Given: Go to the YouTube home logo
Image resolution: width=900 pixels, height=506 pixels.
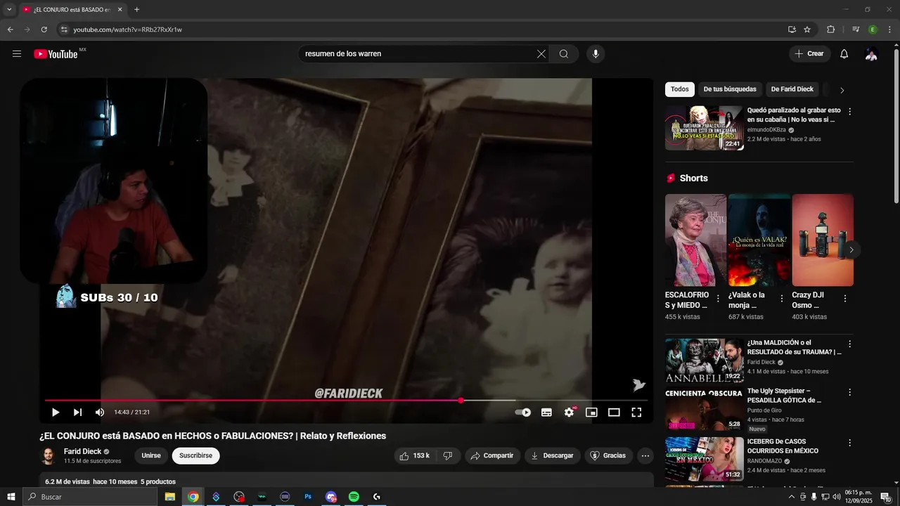Looking at the screenshot, I should pyautogui.click(x=56, y=54).
